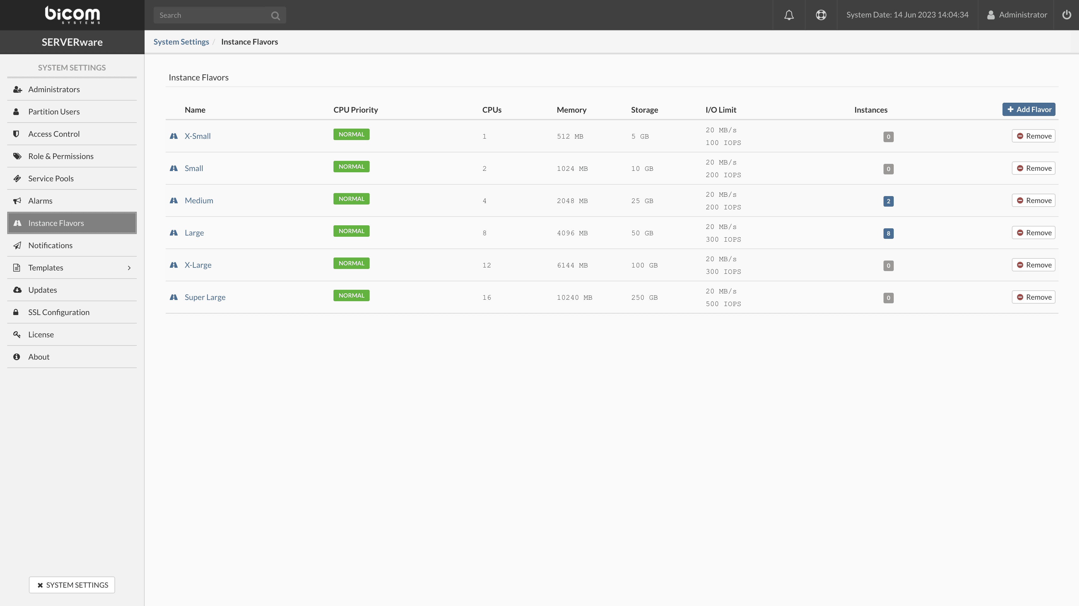Screen dimensions: 1079x606
Task: Open Alarms page
Action: [72, 201]
